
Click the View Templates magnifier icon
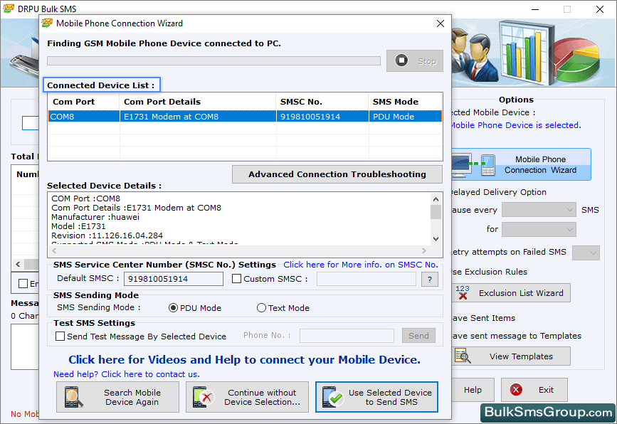(x=463, y=356)
